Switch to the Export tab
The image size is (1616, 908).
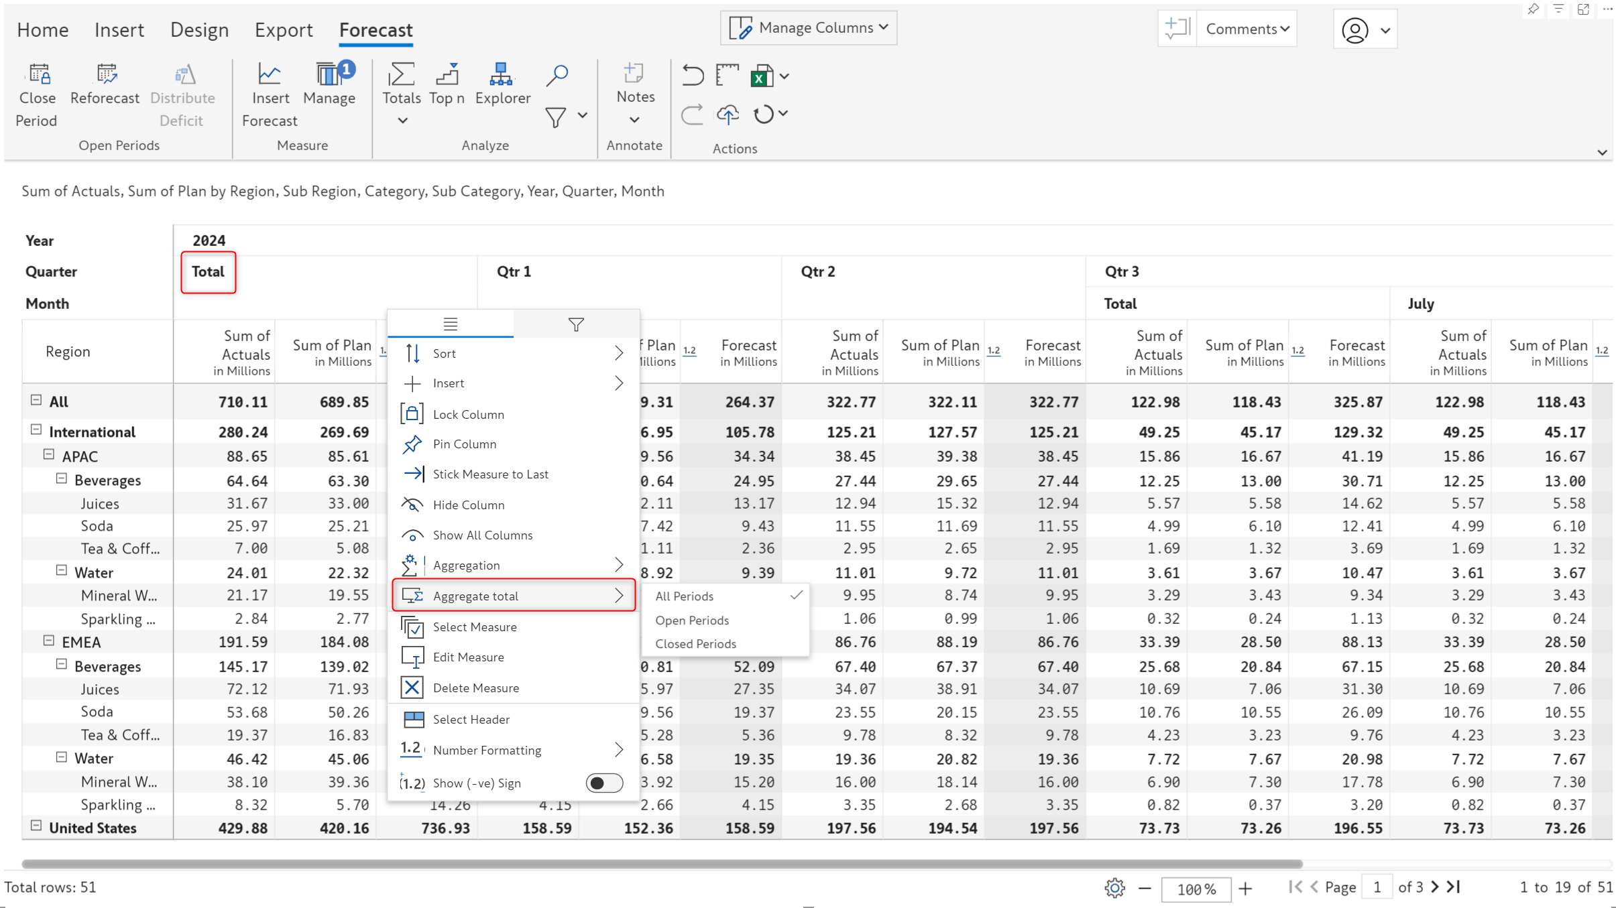click(284, 30)
